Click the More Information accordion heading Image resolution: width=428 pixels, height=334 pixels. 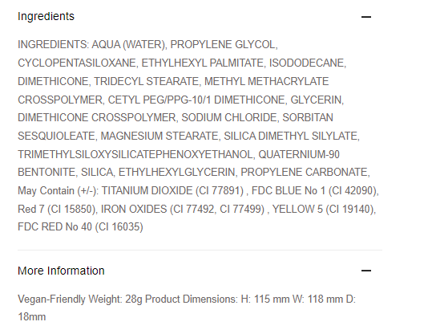(x=61, y=271)
